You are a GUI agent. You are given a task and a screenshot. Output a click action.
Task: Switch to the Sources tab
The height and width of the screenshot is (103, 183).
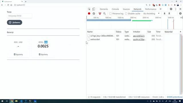126,9
